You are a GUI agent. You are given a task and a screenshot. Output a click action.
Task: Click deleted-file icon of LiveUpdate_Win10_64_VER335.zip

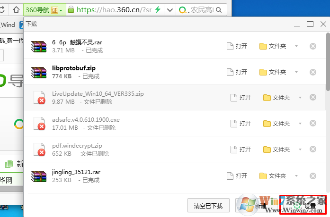click(x=40, y=98)
